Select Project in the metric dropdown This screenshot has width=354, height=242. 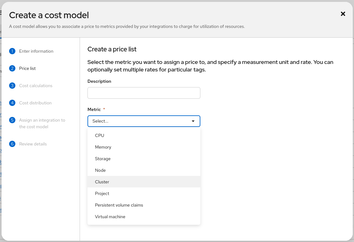click(x=102, y=193)
